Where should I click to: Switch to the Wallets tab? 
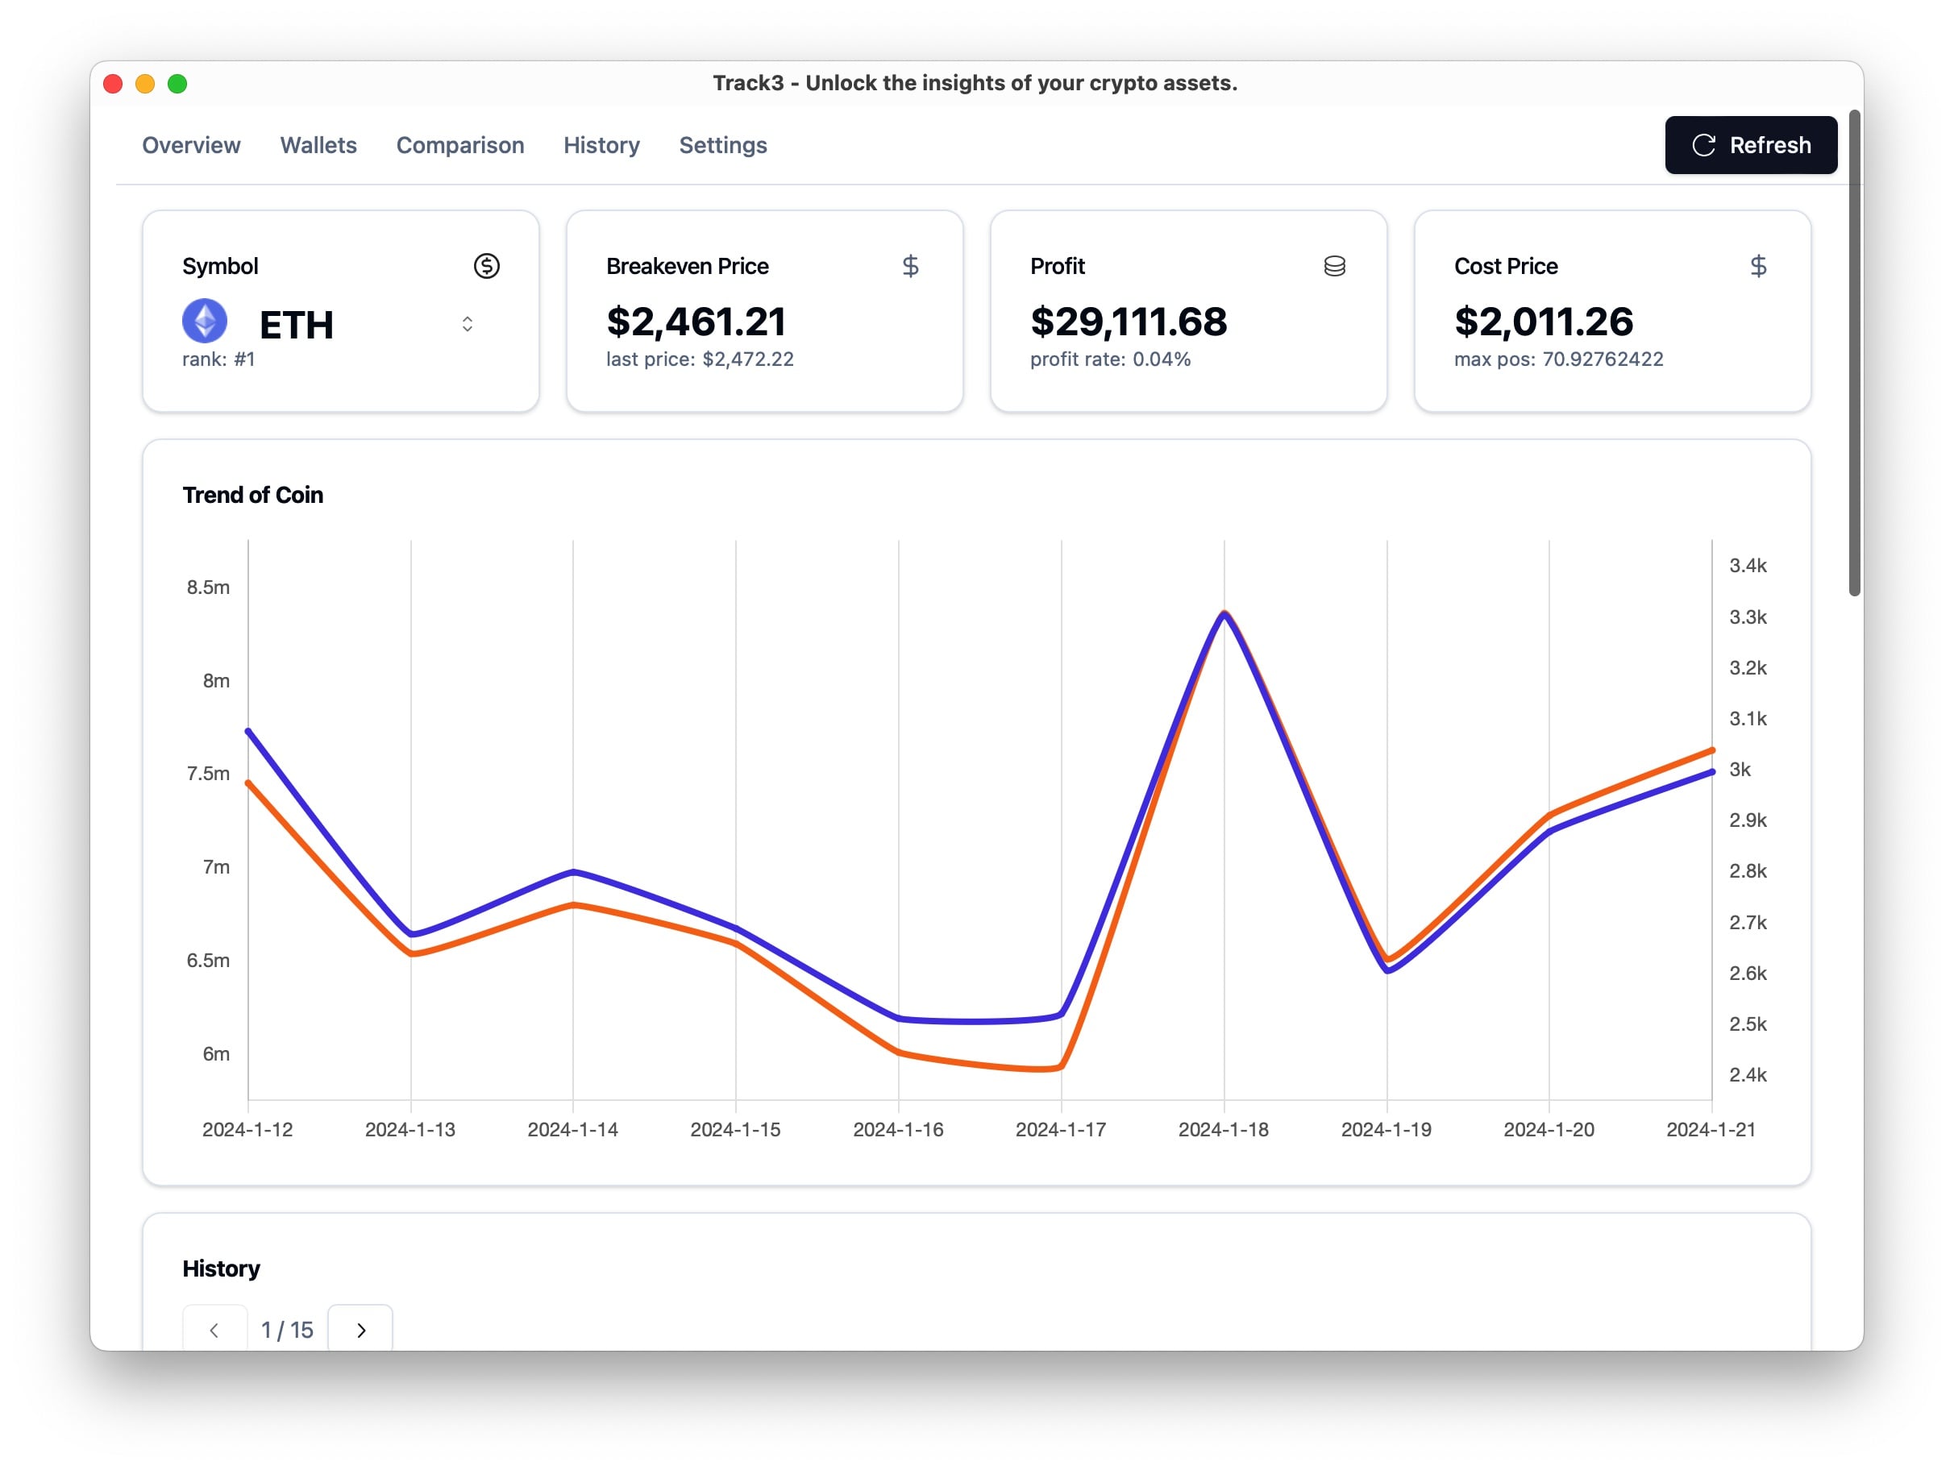point(318,145)
